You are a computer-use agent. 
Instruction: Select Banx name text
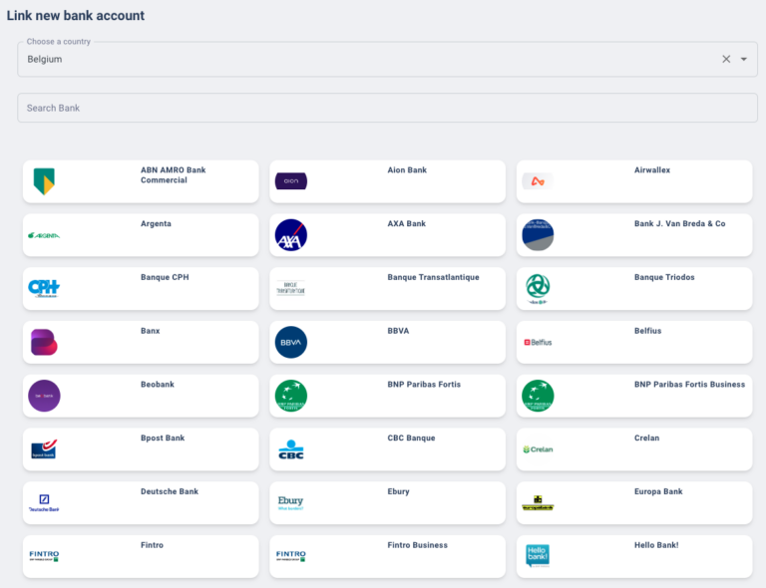click(150, 331)
